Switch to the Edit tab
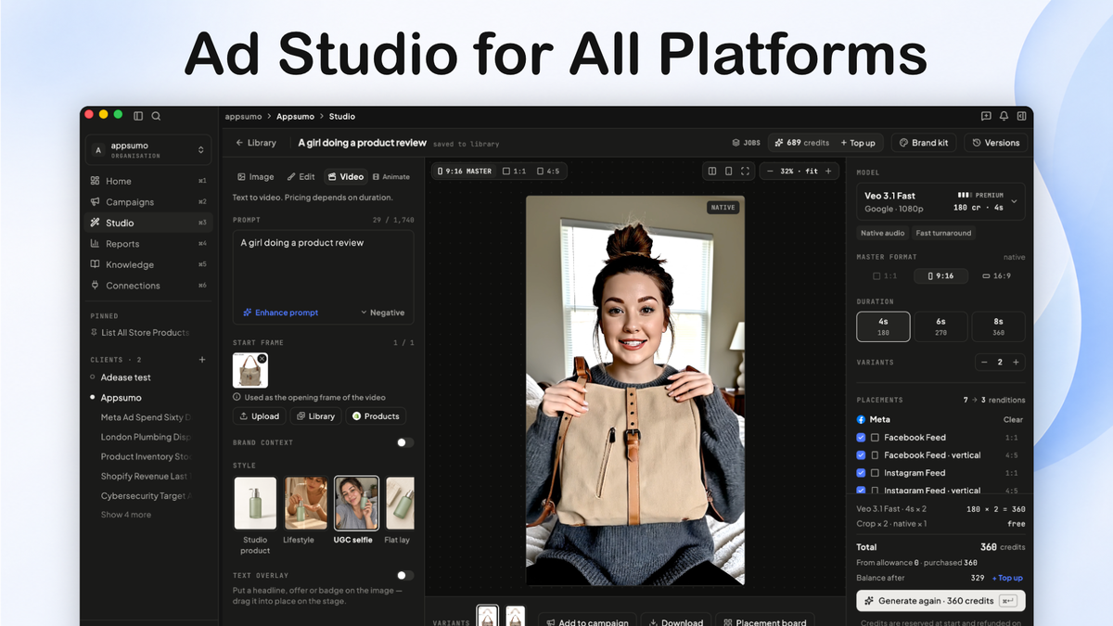The height and width of the screenshot is (626, 1113). [301, 176]
